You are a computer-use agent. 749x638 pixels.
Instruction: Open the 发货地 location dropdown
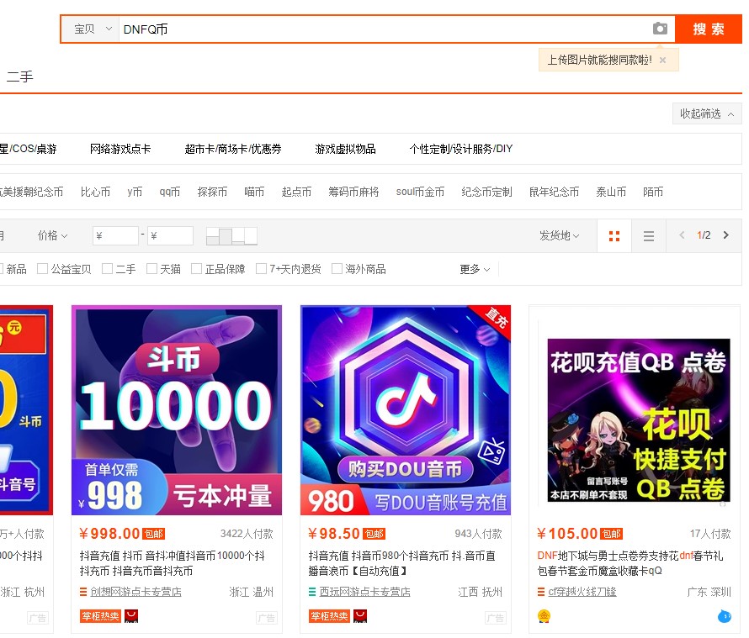pos(560,235)
